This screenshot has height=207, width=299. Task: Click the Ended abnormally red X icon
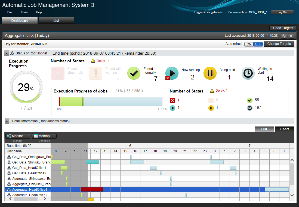(x=58, y=73)
